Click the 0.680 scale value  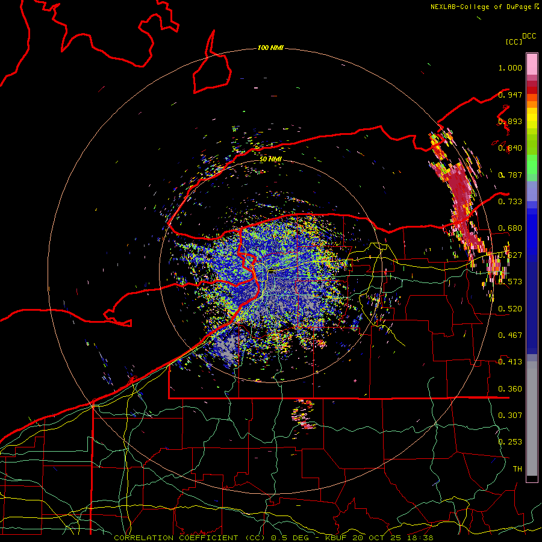pyautogui.click(x=510, y=228)
